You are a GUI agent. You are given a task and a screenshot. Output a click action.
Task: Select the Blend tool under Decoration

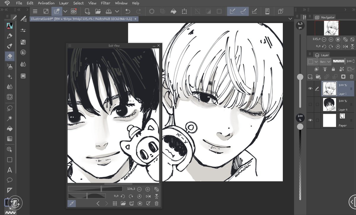pyautogui.click(x=9, y=87)
